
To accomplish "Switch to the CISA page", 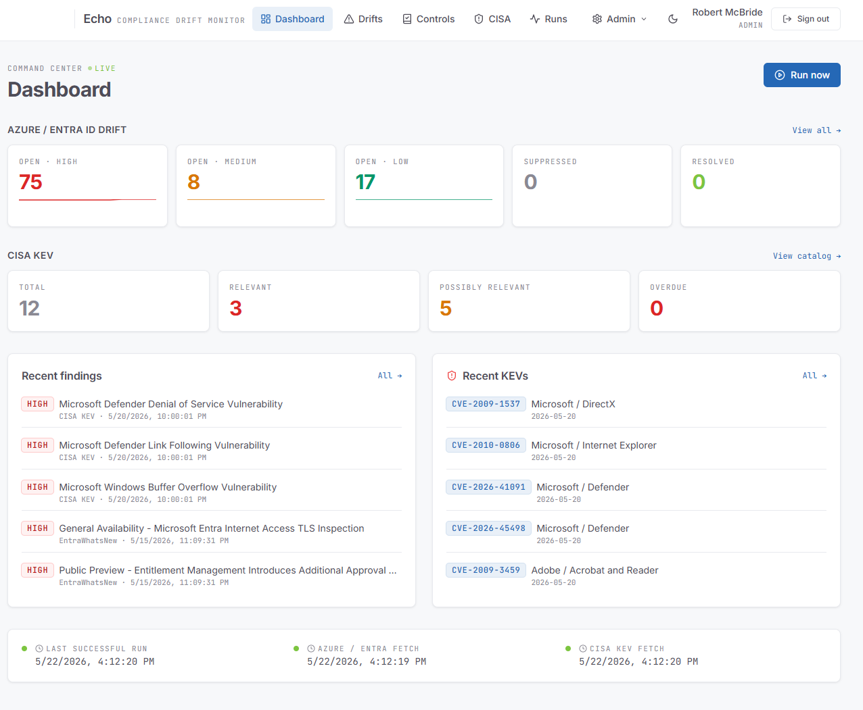I will 492,19.
